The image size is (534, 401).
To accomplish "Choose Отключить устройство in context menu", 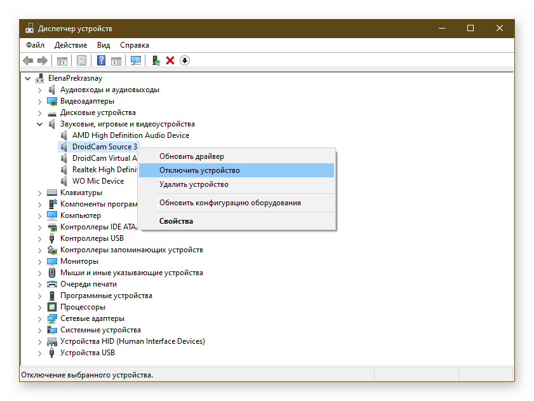I will pos(236,170).
